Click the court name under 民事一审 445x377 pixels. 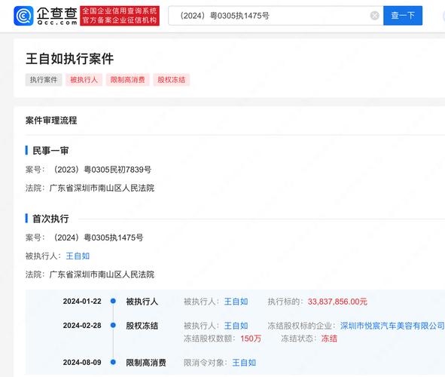102,188
